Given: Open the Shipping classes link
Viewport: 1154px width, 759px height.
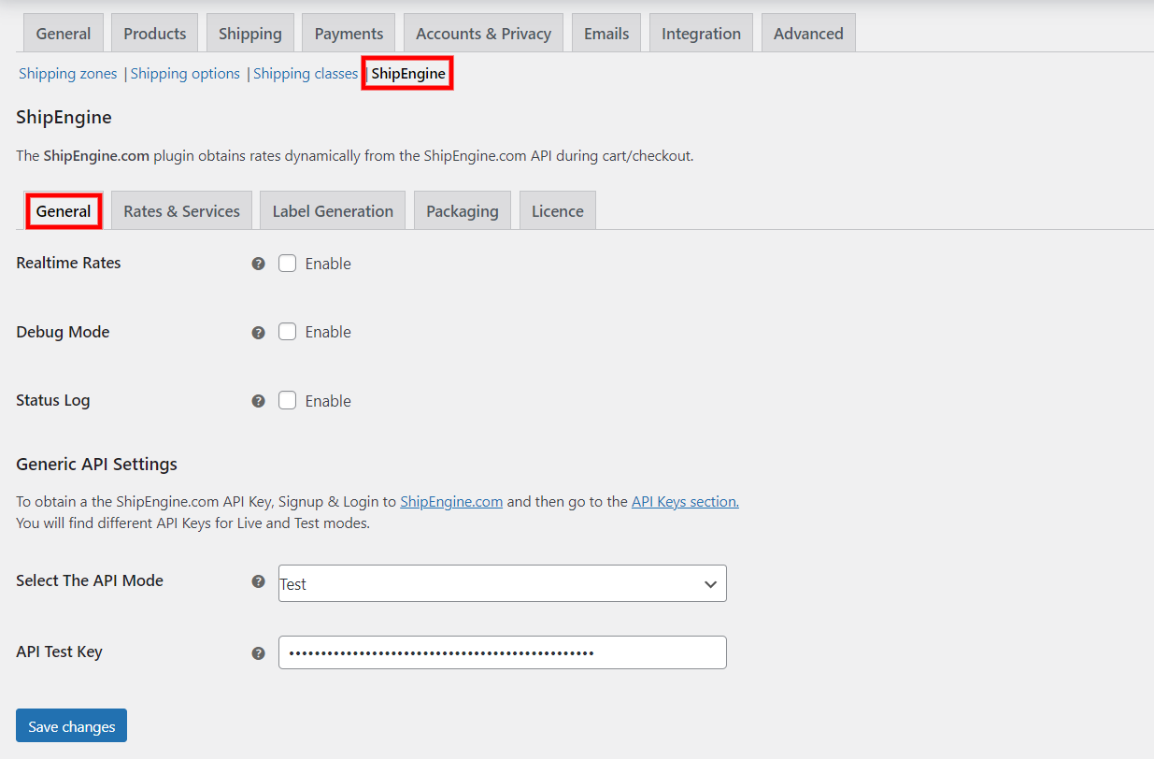Looking at the screenshot, I should coord(306,74).
